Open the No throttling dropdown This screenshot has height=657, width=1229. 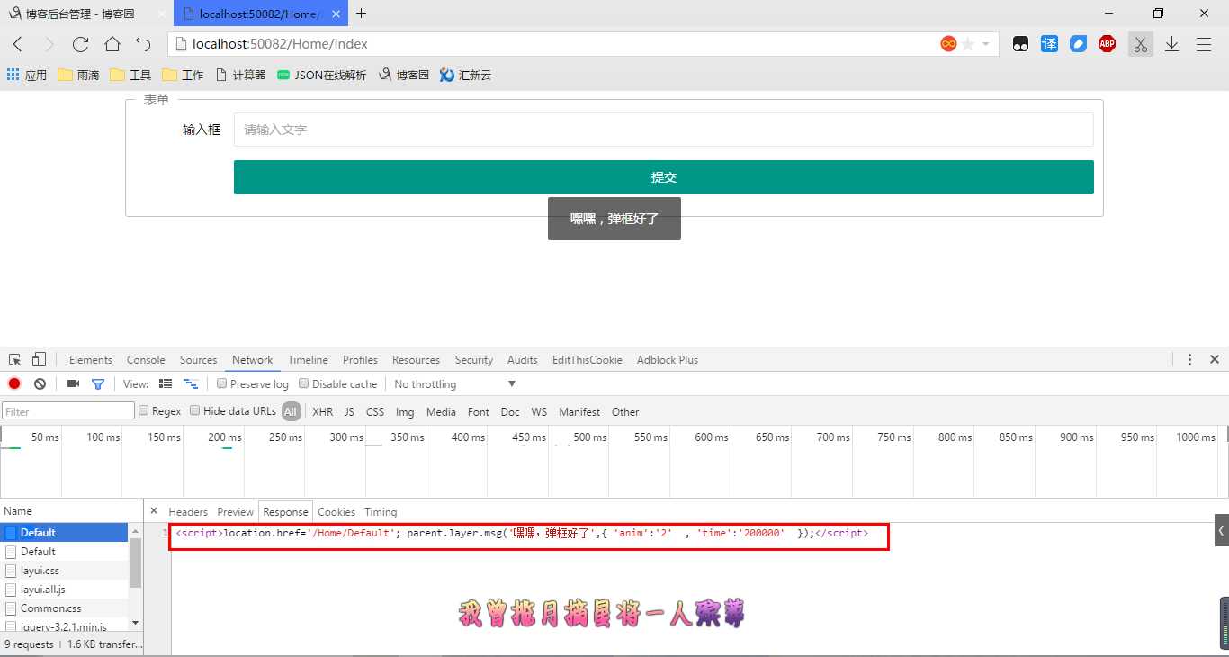[x=455, y=384]
